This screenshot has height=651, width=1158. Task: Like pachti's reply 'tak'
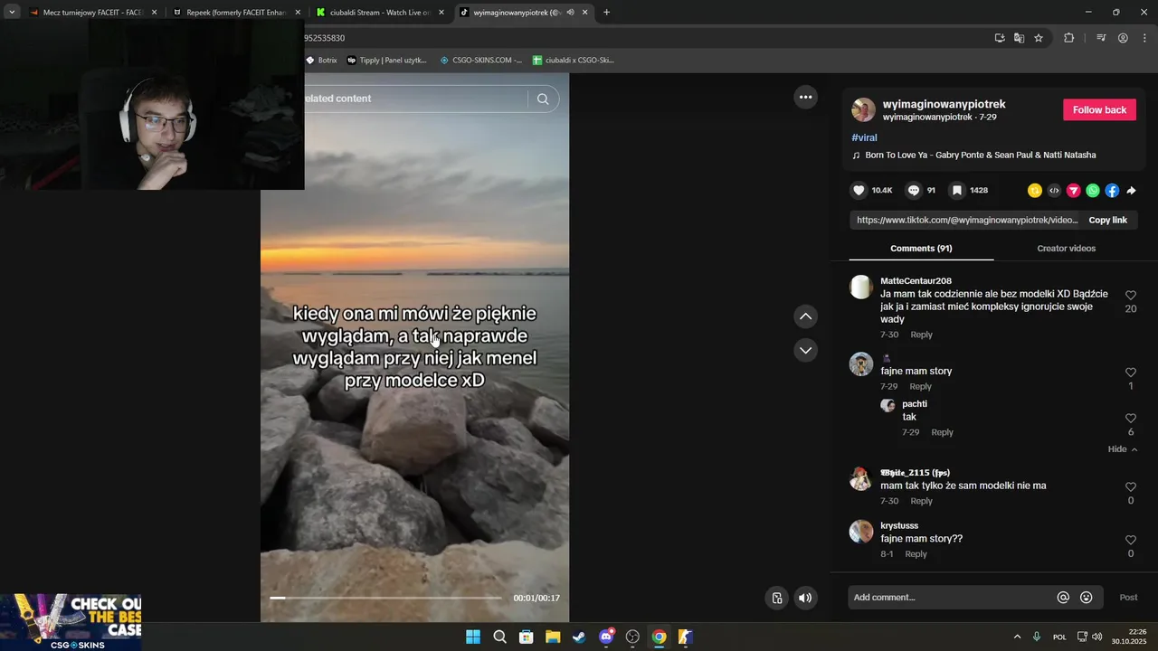tap(1130, 419)
